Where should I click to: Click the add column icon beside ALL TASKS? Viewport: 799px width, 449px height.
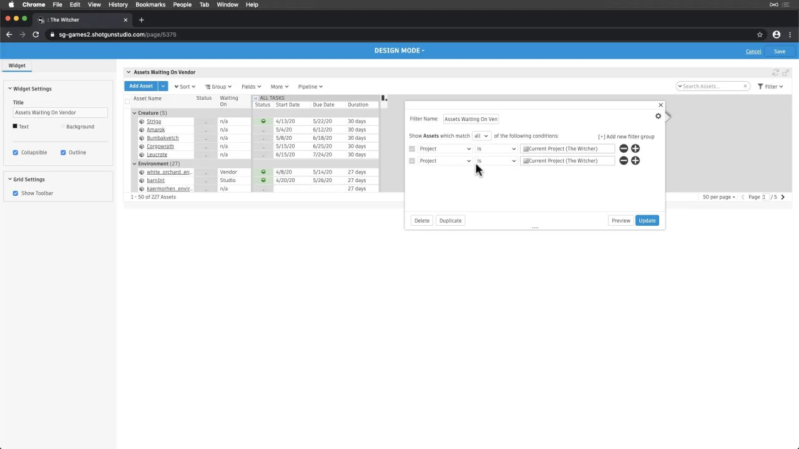(x=385, y=99)
